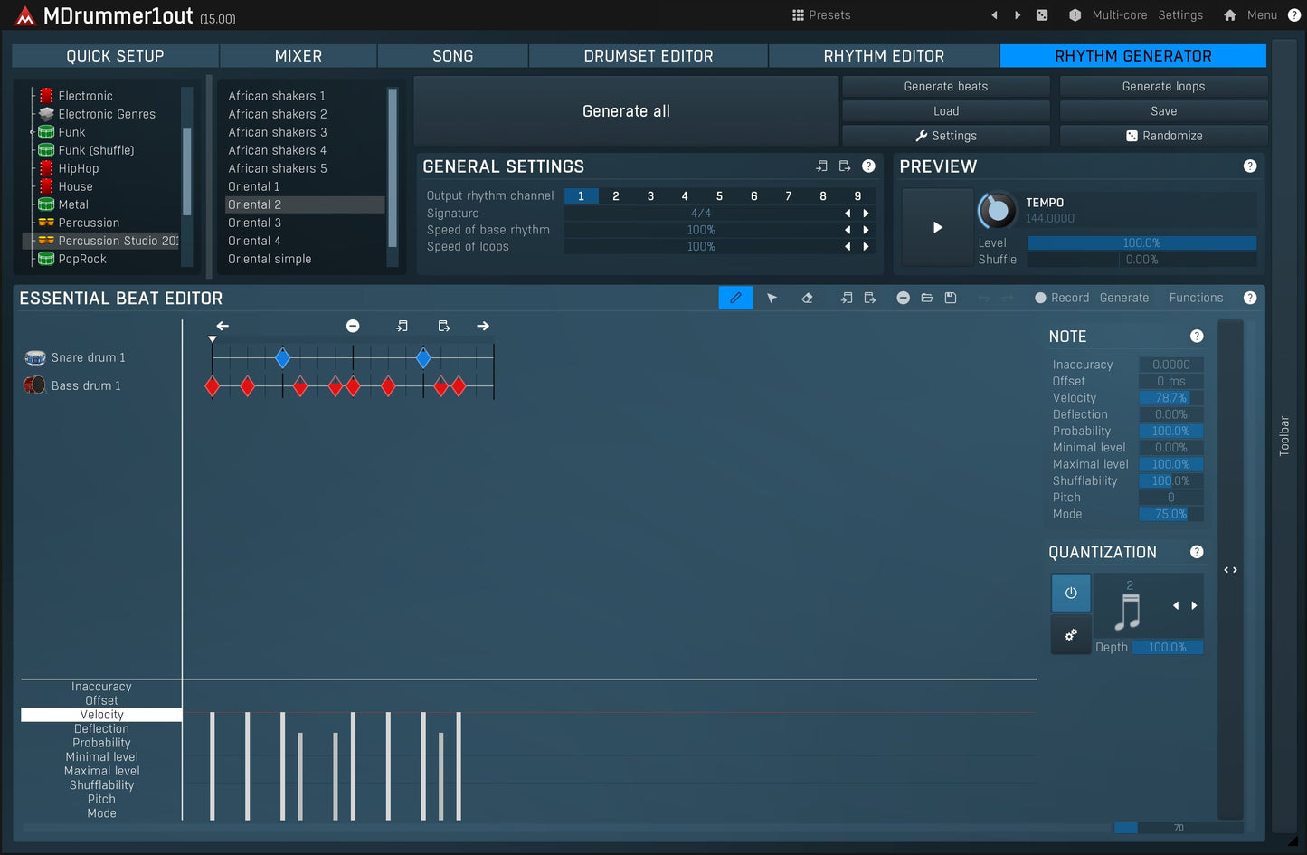Open the DRUMSET EDITOR tab

point(648,55)
